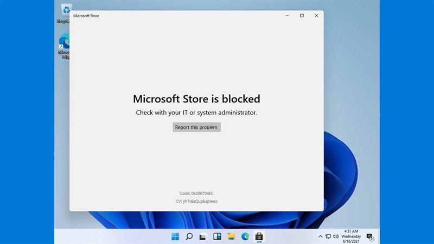Click the error text 'Code: 0x800704EC'
Image resolution: width=434 pixels, height=244 pixels.
pos(196,194)
